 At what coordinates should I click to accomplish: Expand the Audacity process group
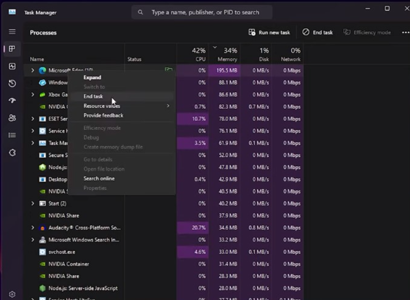click(x=33, y=228)
